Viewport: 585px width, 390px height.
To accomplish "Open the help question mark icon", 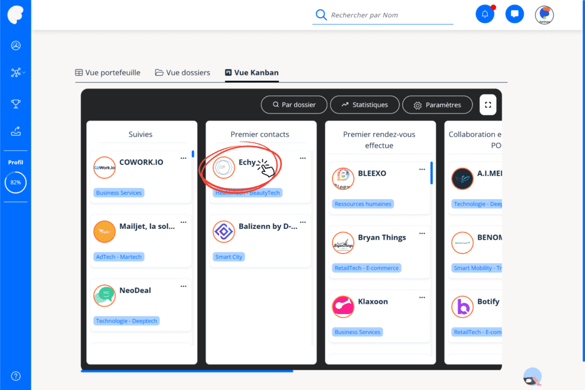I will [15, 376].
